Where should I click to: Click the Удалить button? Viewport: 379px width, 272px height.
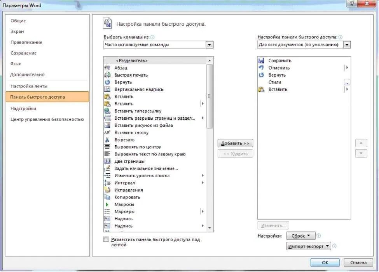pyautogui.click(x=235, y=153)
